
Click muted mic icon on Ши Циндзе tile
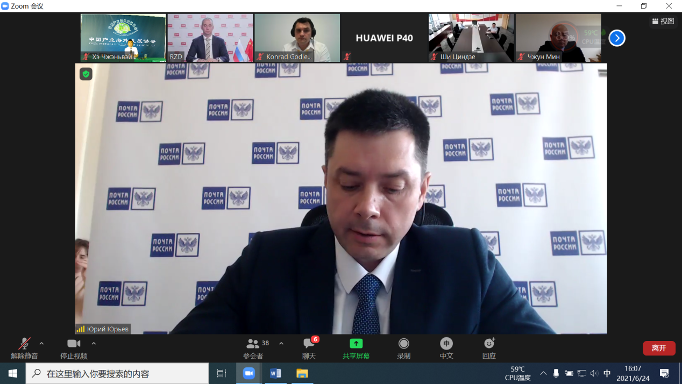434,56
